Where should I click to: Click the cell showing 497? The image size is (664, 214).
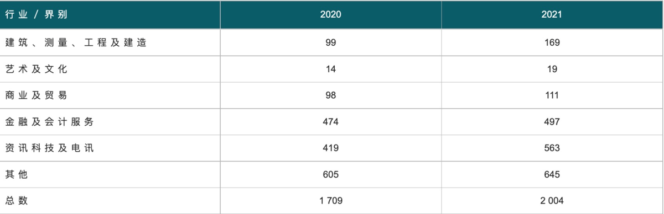552,122
